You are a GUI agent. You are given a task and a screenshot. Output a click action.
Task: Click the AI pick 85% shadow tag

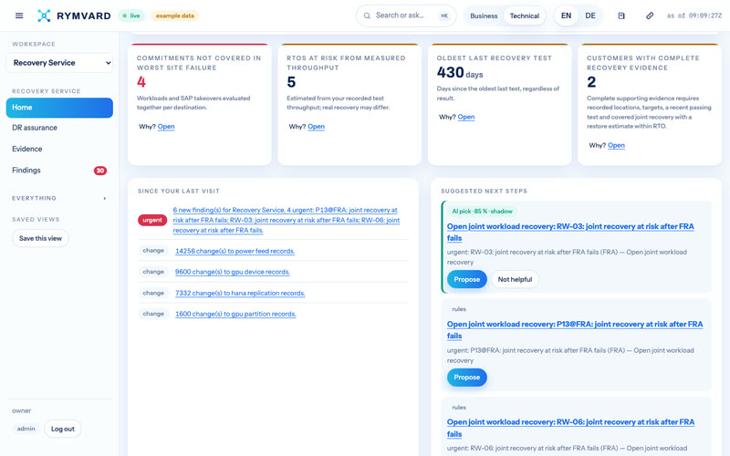click(x=482, y=212)
